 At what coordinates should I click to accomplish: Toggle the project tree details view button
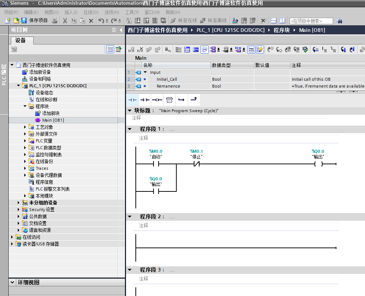[110, 49]
